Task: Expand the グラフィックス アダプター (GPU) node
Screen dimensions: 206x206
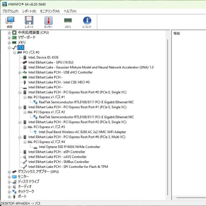Action: (9, 172)
